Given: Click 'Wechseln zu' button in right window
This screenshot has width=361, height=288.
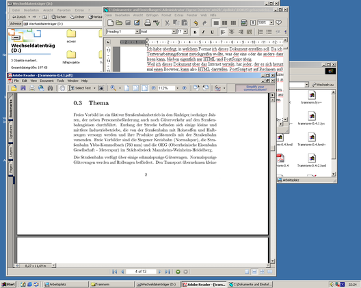Looking at the screenshot, I should click(x=323, y=85).
